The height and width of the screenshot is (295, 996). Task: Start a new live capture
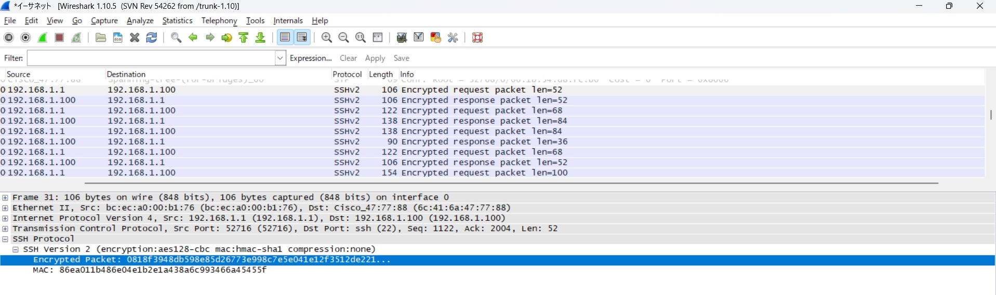[x=43, y=37]
